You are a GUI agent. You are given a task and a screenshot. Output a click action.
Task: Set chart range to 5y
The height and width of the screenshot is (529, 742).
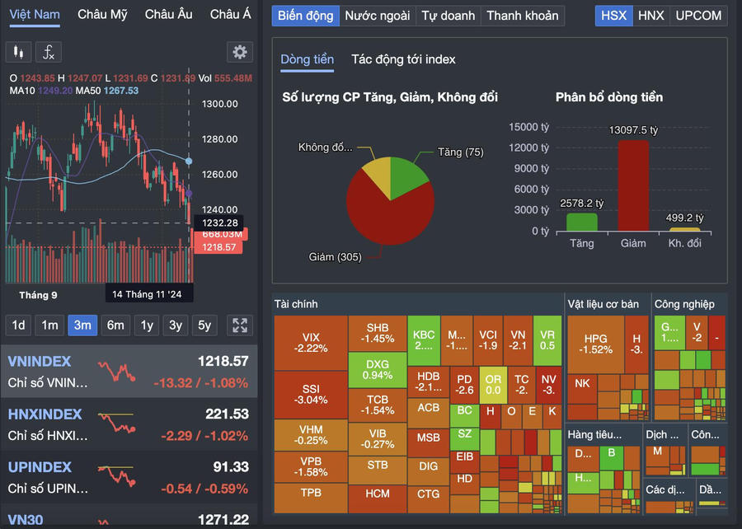204,325
